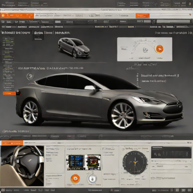Click the status bar icon third from the right end
The image size is (193, 193).
tap(177, 190)
